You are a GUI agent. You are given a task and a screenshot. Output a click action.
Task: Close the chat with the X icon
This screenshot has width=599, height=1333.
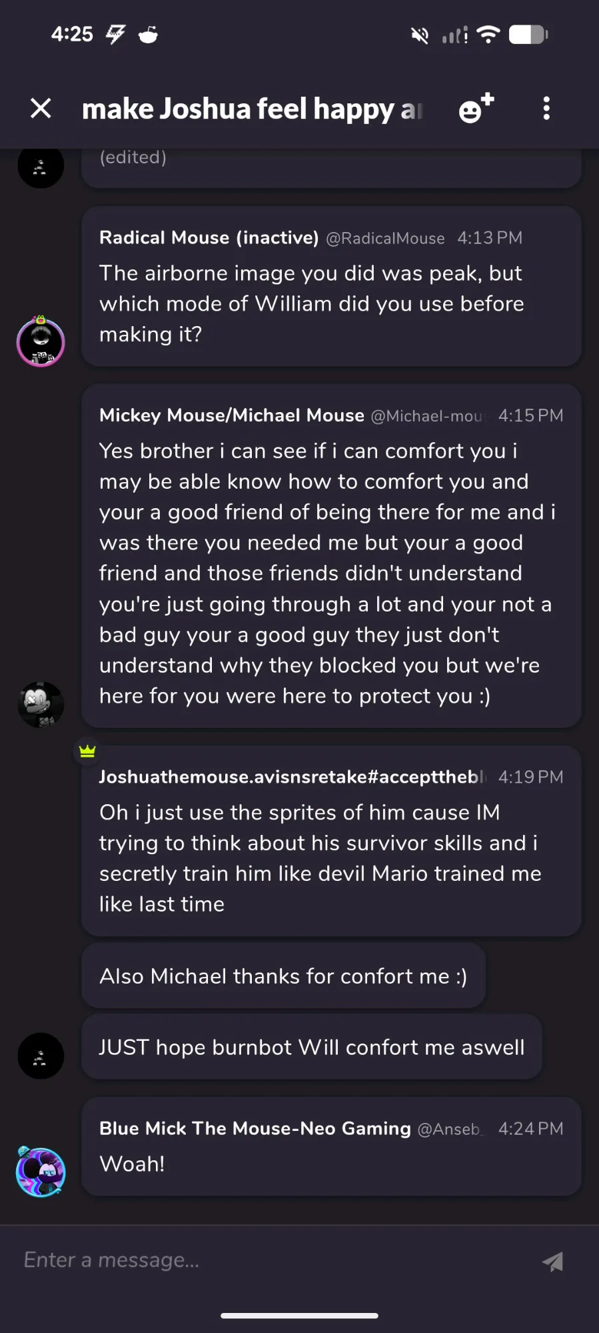(x=41, y=108)
